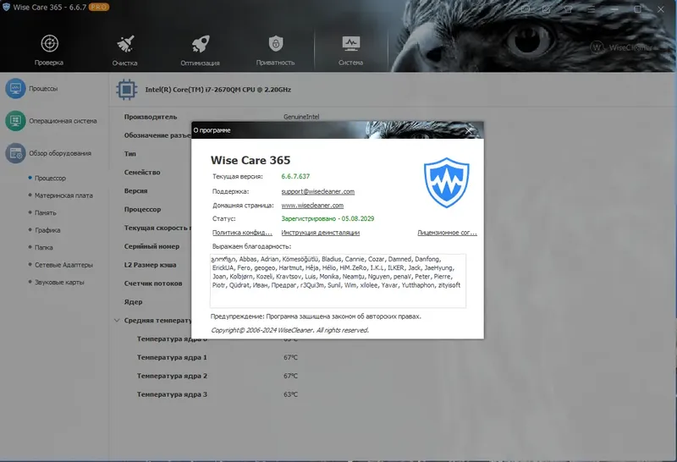
Task: Click the Ядер row label
Action: point(133,302)
